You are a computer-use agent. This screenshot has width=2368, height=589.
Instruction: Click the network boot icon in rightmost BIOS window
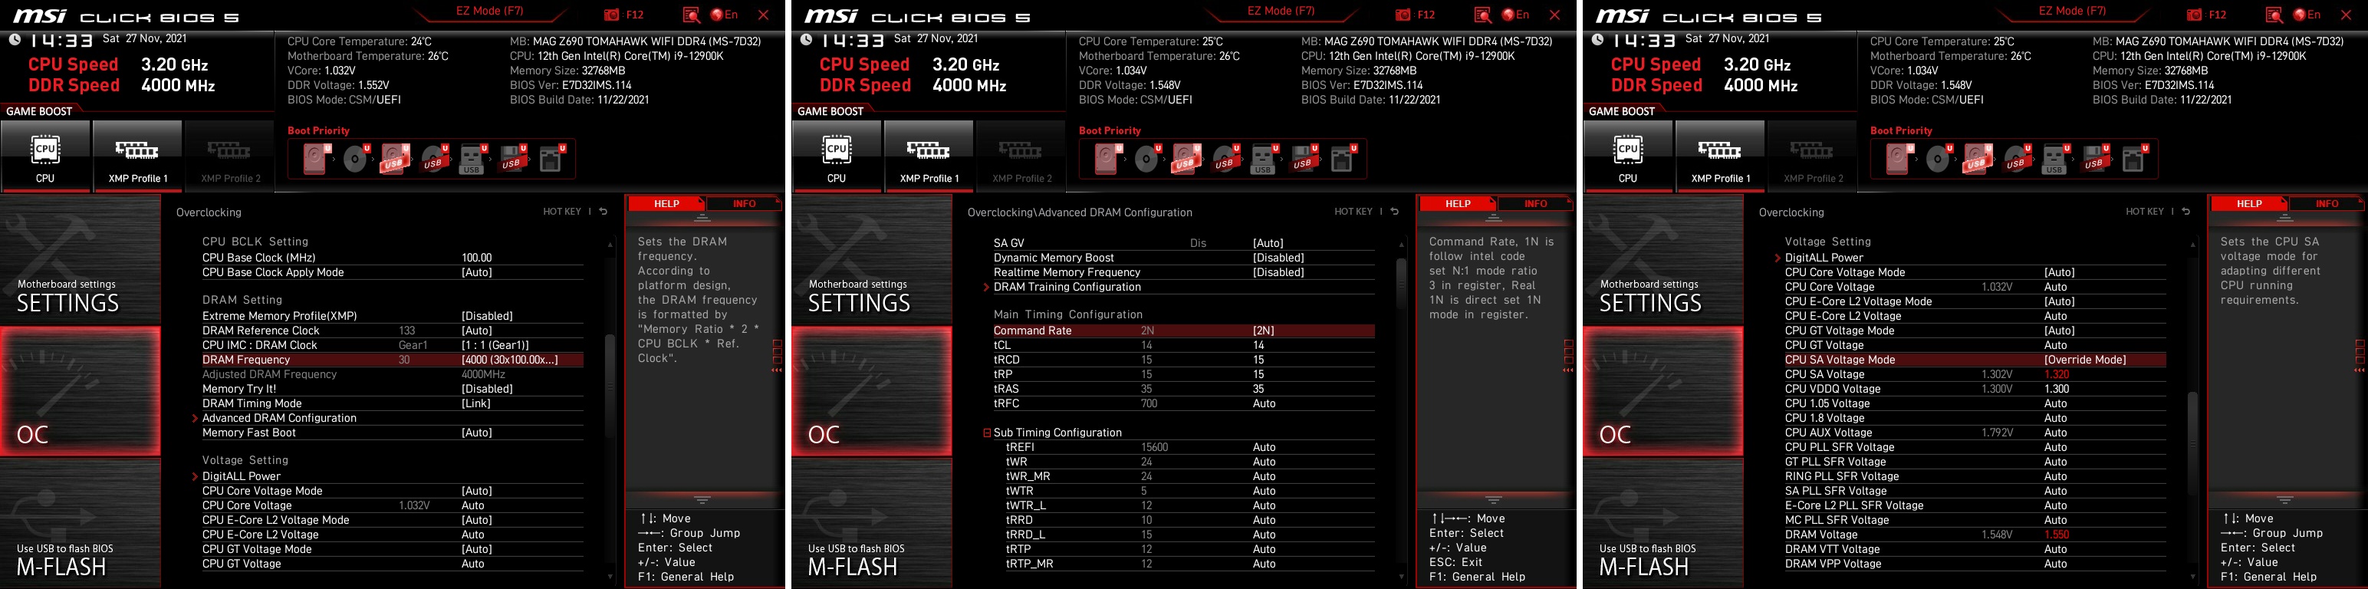point(2135,159)
